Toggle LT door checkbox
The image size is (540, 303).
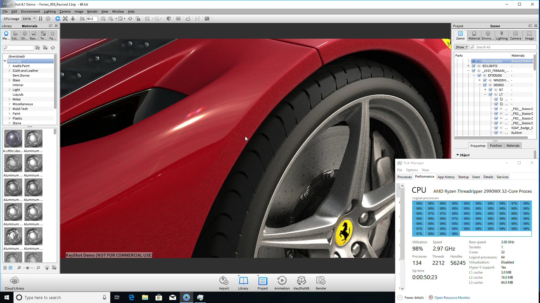click(x=491, y=95)
